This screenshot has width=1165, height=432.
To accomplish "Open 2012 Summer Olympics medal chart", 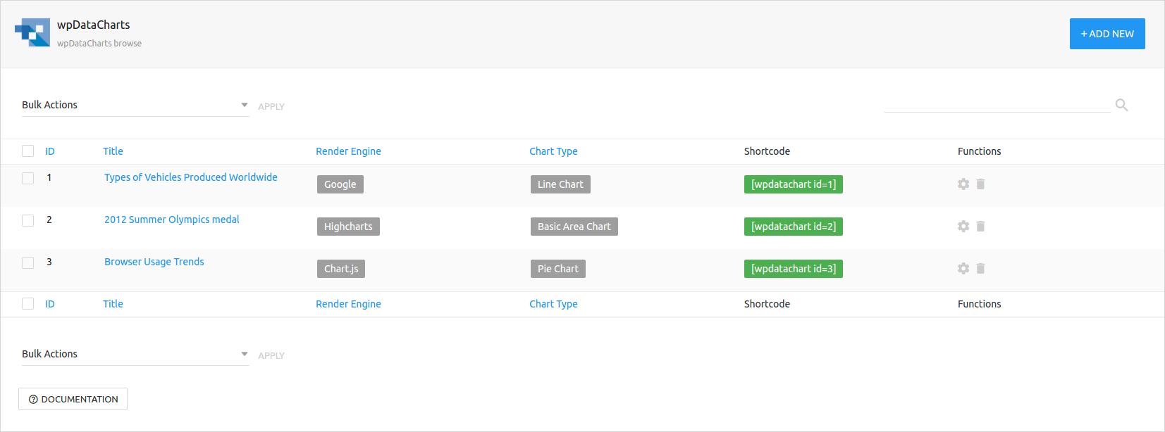I will point(172,220).
